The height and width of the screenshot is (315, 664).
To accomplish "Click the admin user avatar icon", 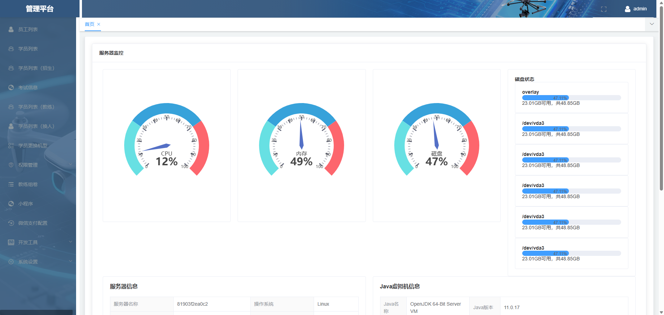I will (628, 9).
